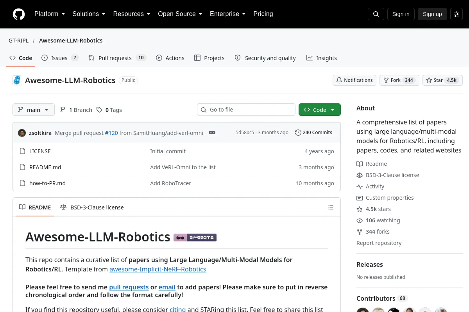469x312 pixels.
Task: Open Add VeRL-Omni to the list commit
Action: (x=183, y=167)
